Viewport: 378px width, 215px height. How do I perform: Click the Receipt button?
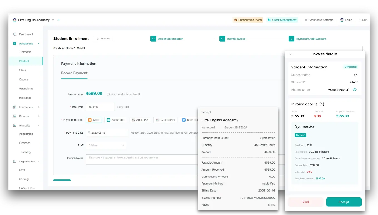coord(344,202)
